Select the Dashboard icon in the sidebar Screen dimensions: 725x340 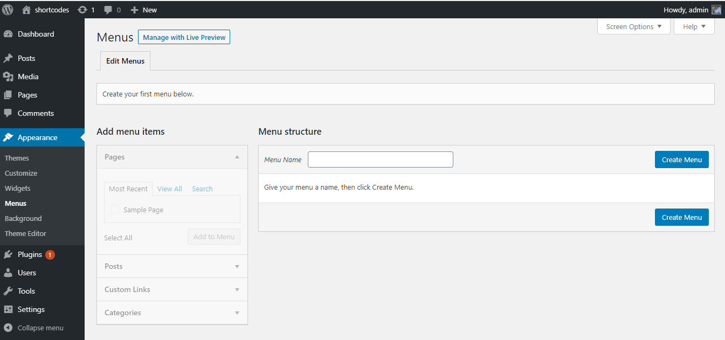pyautogui.click(x=10, y=33)
